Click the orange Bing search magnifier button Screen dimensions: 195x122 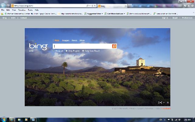pyautogui.click(x=114, y=46)
